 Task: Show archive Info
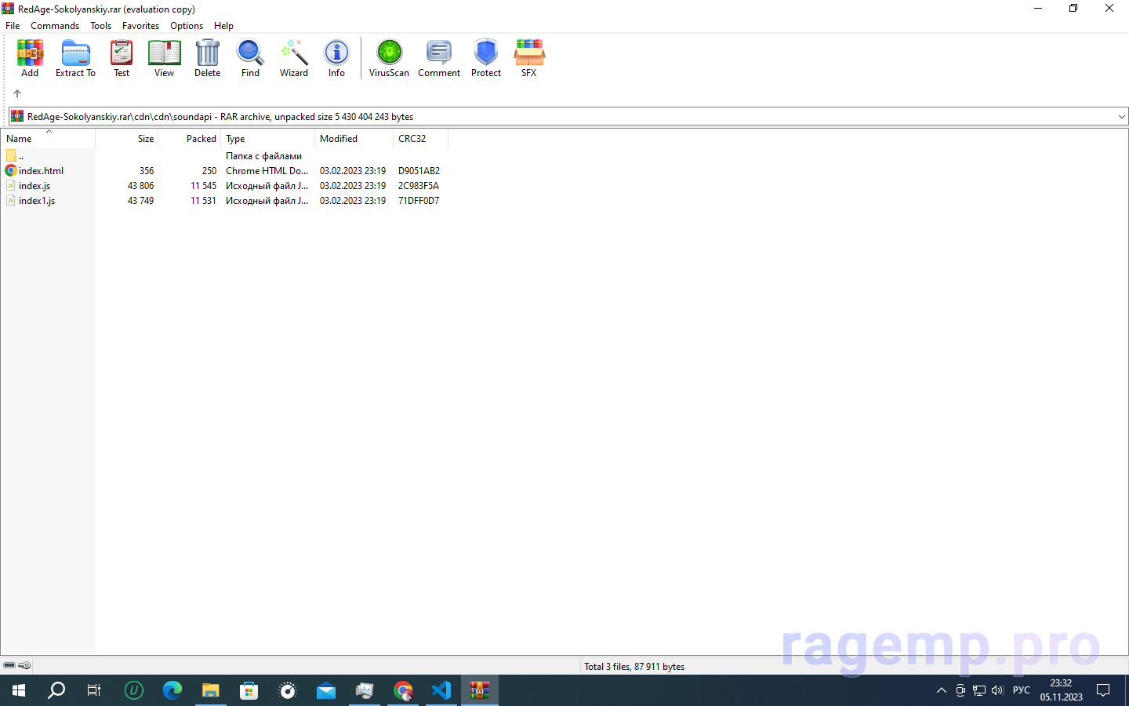coord(336,58)
